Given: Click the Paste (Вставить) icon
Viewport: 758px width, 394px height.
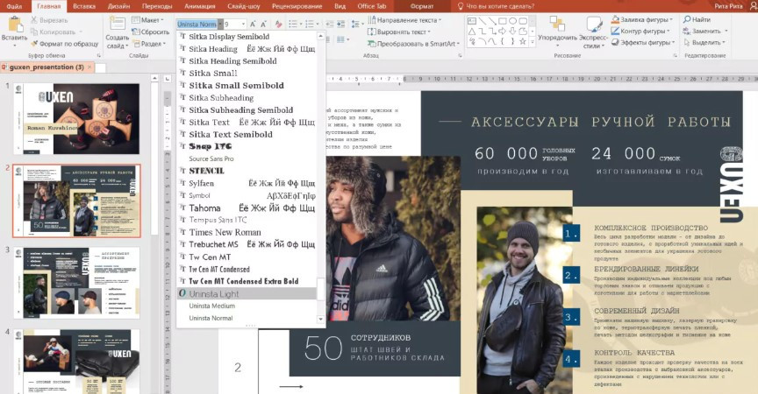Looking at the screenshot, I should (14, 23).
